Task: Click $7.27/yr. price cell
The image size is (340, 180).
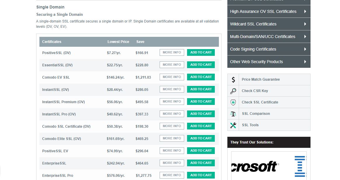Action: click(114, 53)
